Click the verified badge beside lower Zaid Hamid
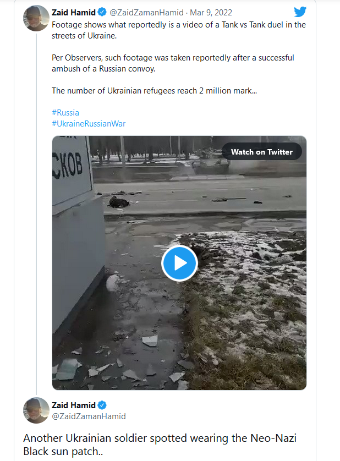The image size is (340, 461). coord(102,405)
